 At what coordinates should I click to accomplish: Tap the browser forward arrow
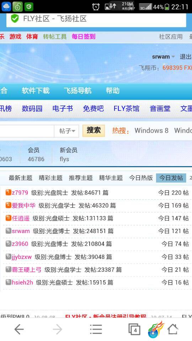tap(58, 330)
